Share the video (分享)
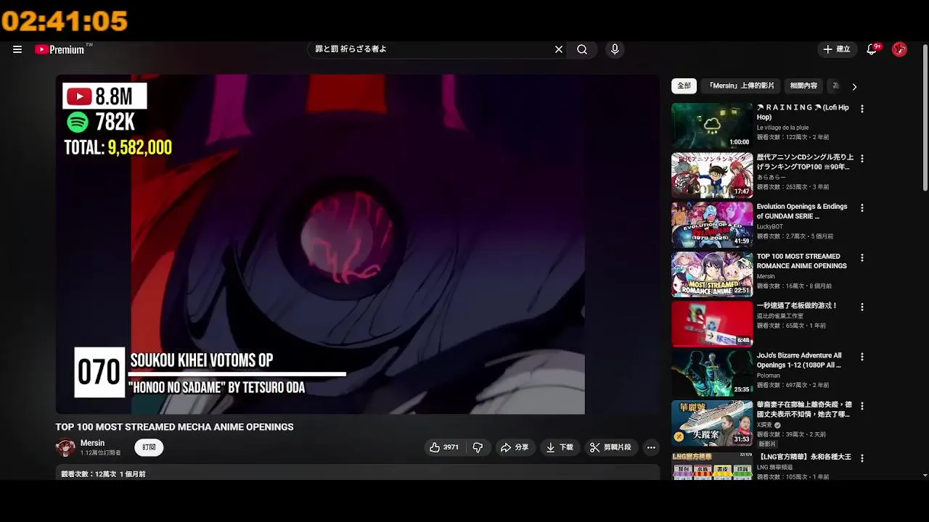The width and height of the screenshot is (929, 522). 515,447
